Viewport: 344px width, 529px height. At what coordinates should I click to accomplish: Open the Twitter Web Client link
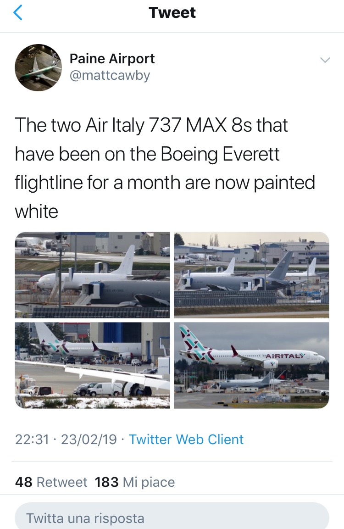[x=186, y=439]
